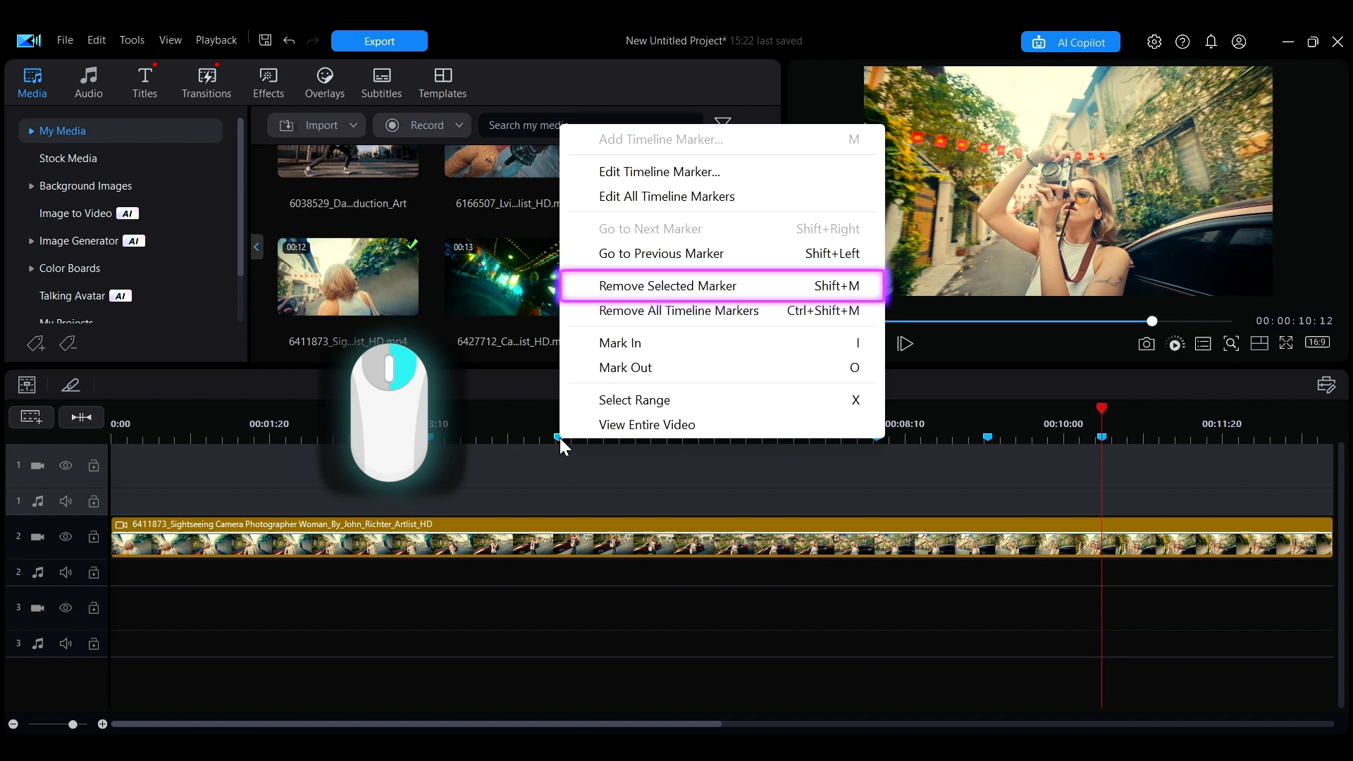The image size is (1353, 761).
Task: Choose Edit Timeline Marker from context menu
Action: pos(722,172)
